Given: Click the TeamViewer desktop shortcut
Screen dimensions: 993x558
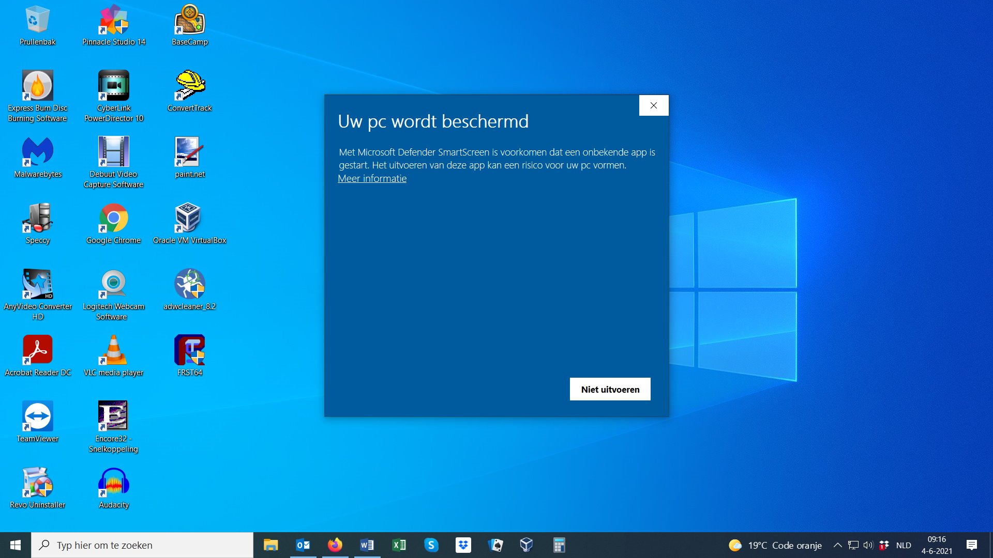Looking at the screenshot, I should (38, 423).
